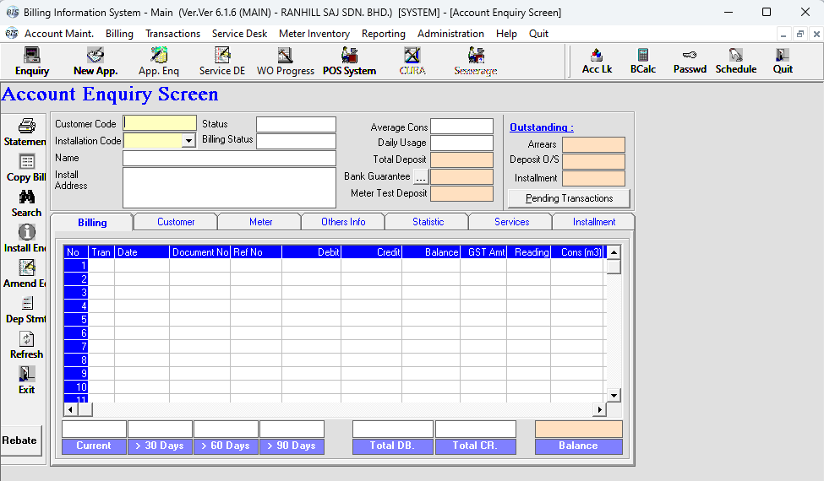Launch POS System toolbar icon

click(x=350, y=62)
